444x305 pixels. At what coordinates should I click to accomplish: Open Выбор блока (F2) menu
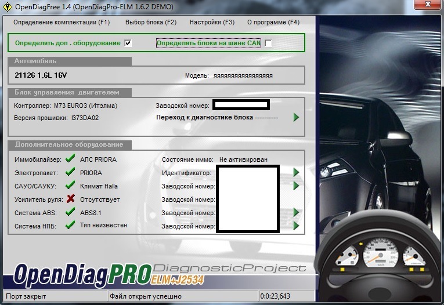coord(151,22)
